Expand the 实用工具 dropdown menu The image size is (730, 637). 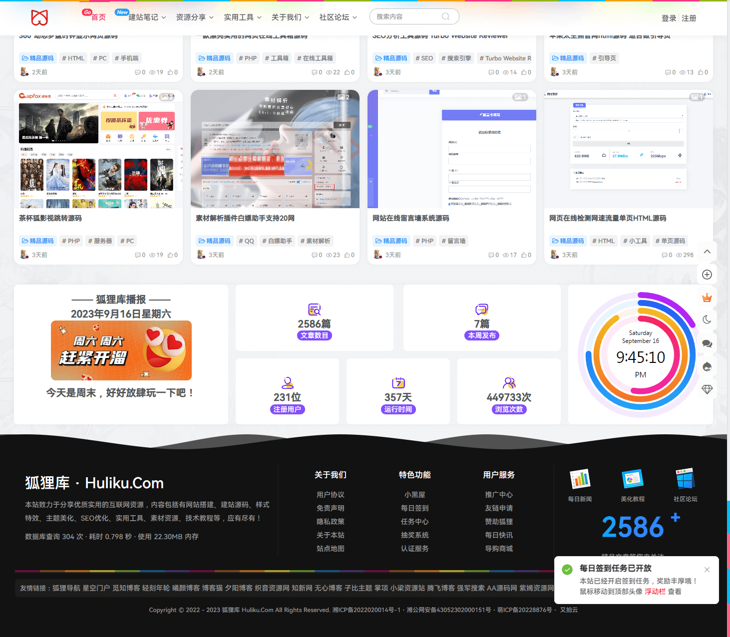(243, 17)
